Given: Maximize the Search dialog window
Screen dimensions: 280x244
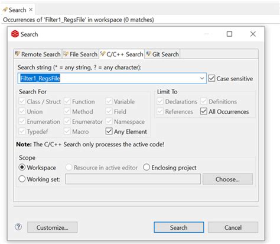Looking at the screenshot, I should coord(229,34).
